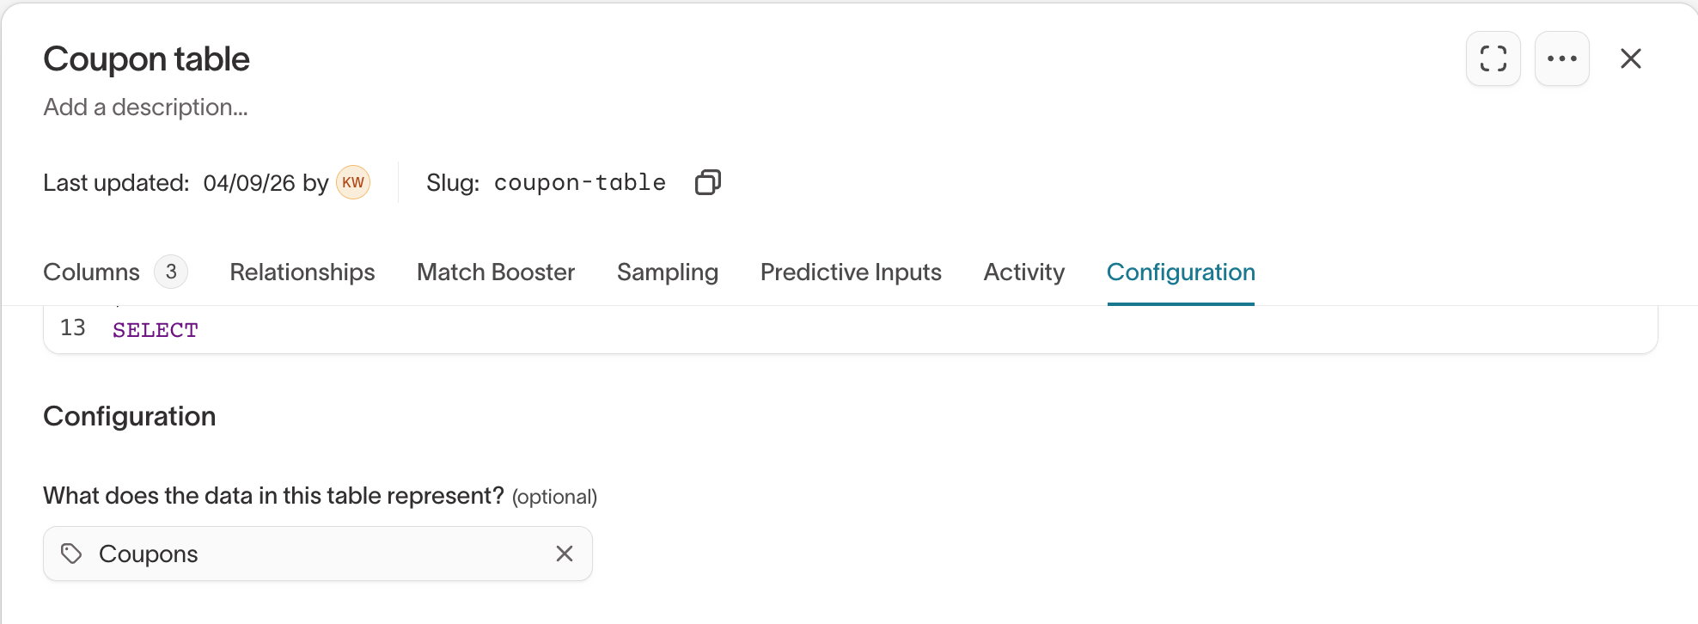This screenshot has width=1698, height=624.
Task: Open the Predictive Inputs tab
Action: click(x=850, y=272)
